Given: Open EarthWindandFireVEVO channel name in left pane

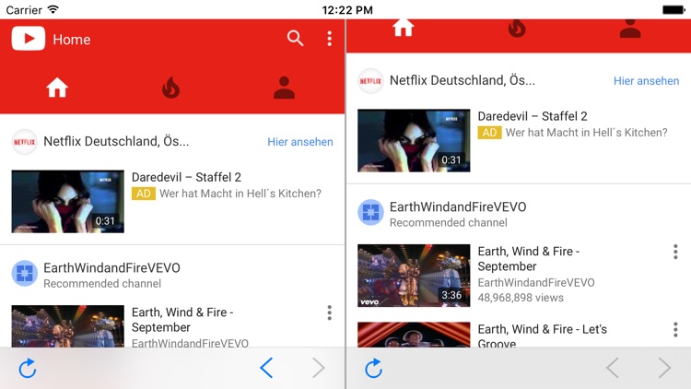Looking at the screenshot, I should 111,268.
